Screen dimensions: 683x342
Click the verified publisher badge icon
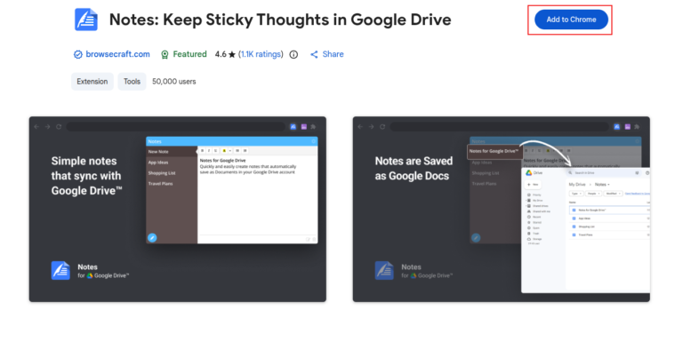(78, 54)
